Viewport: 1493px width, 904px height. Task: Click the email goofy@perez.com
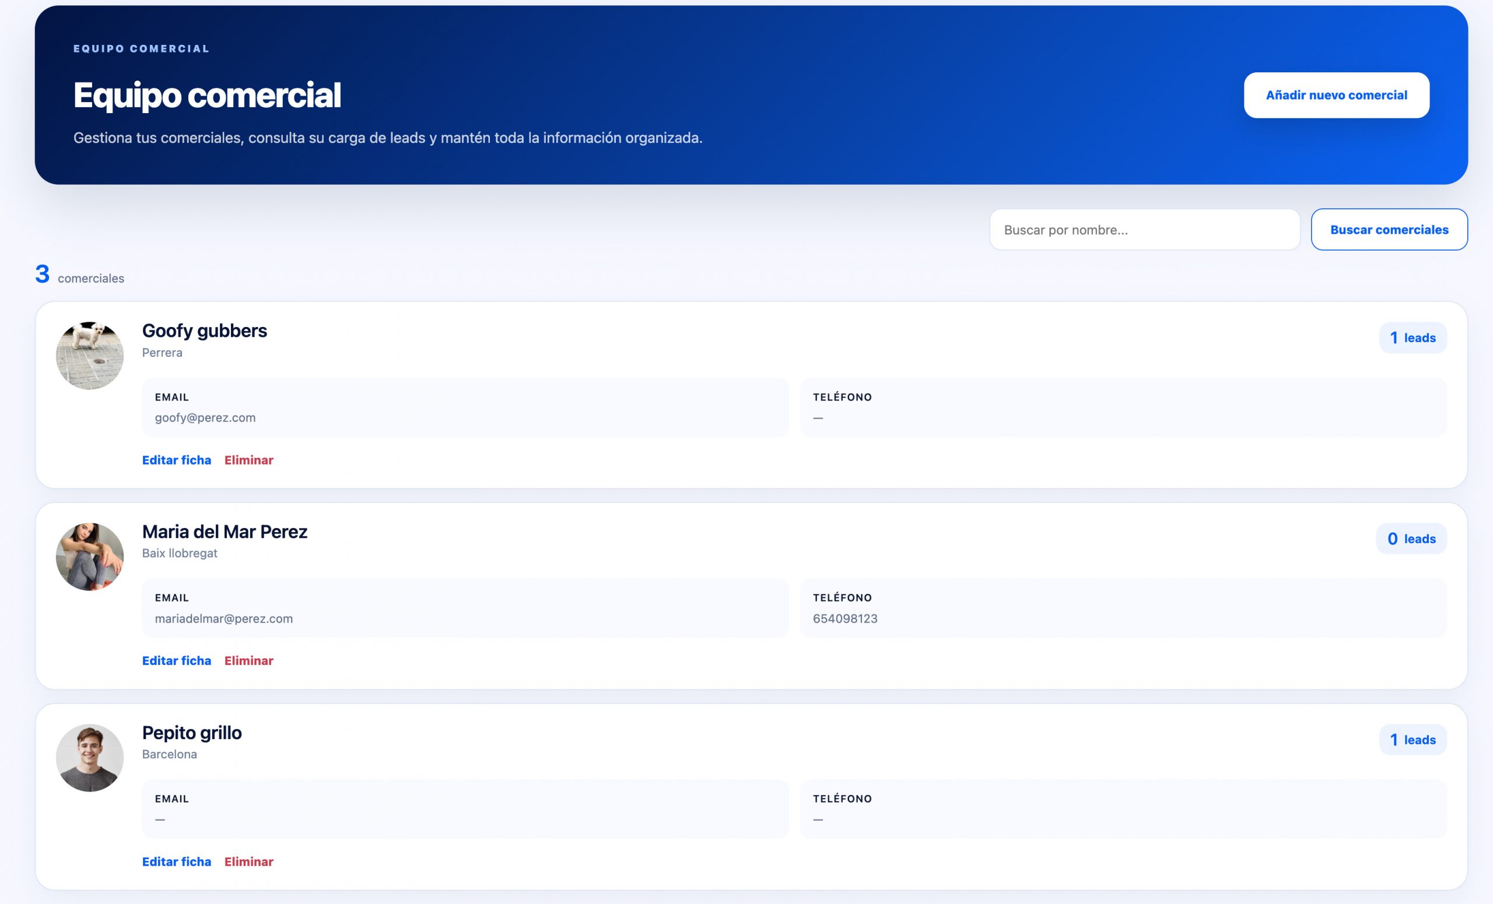tap(205, 418)
